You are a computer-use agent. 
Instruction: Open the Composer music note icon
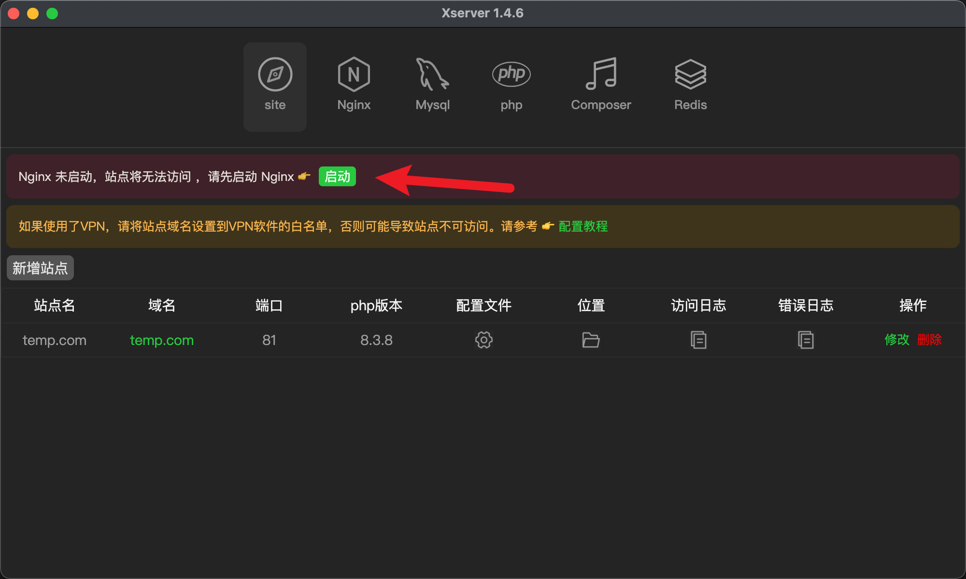click(x=601, y=74)
